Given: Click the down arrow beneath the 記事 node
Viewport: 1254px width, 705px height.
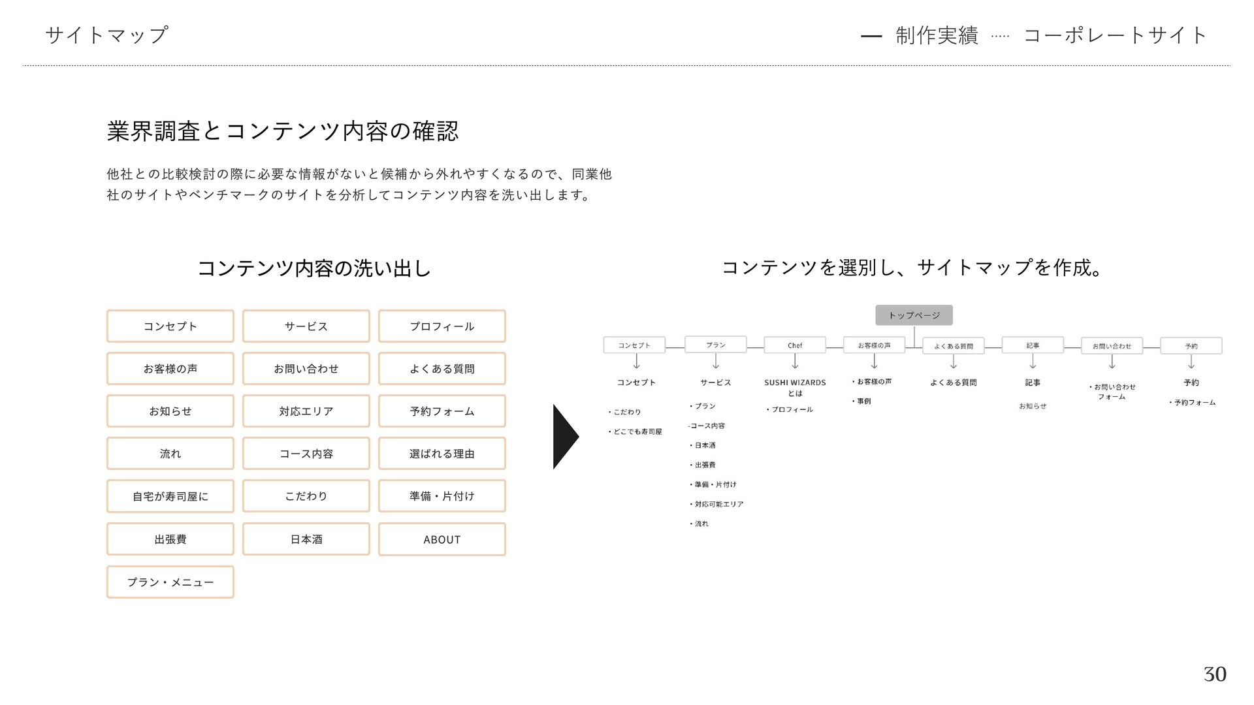Looking at the screenshot, I should [1033, 361].
